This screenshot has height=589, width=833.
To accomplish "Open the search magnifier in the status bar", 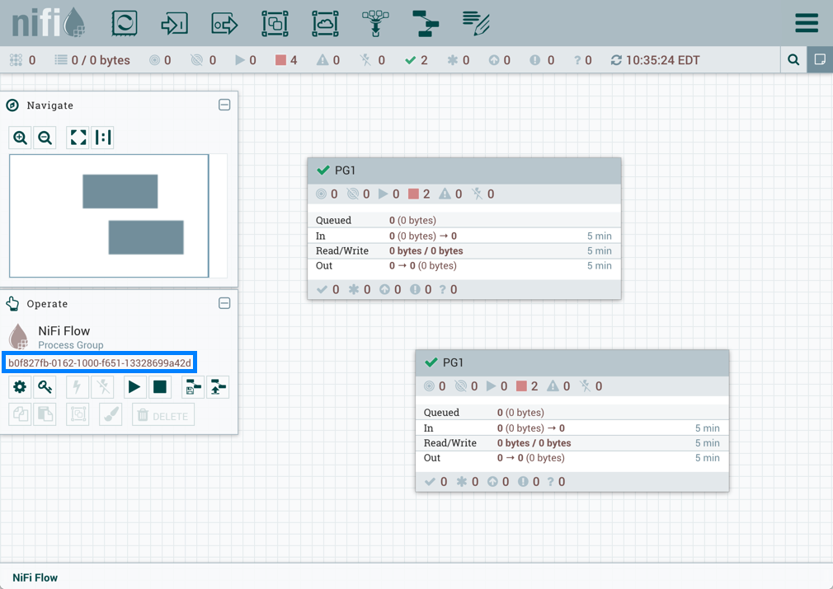I will pyautogui.click(x=793, y=60).
